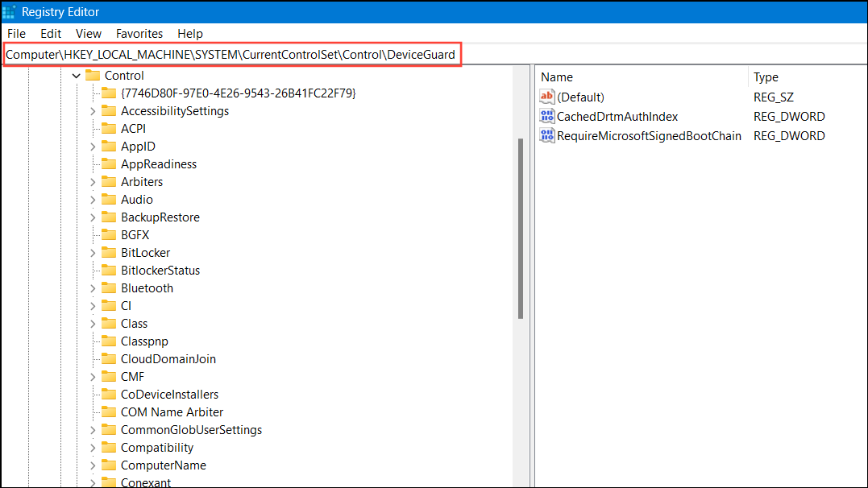Expand the CommonGlobUserSettings key
The width and height of the screenshot is (868, 488).
(x=93, y=430)
